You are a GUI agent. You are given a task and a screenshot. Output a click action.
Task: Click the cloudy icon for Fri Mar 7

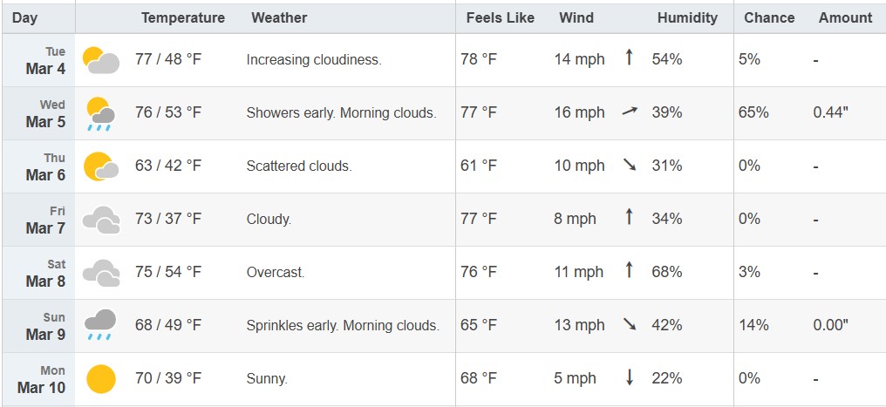pos(100,220)
